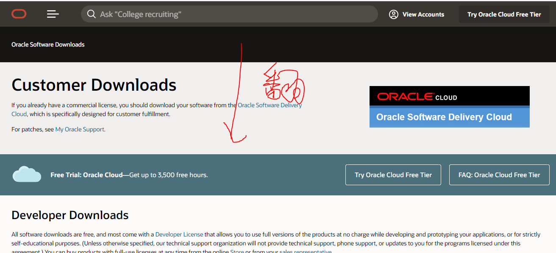The height and width of the screenshot is (253, 556).
Task: Open the Oracle Software Delivery Cloud link
Action: [270, 105]
